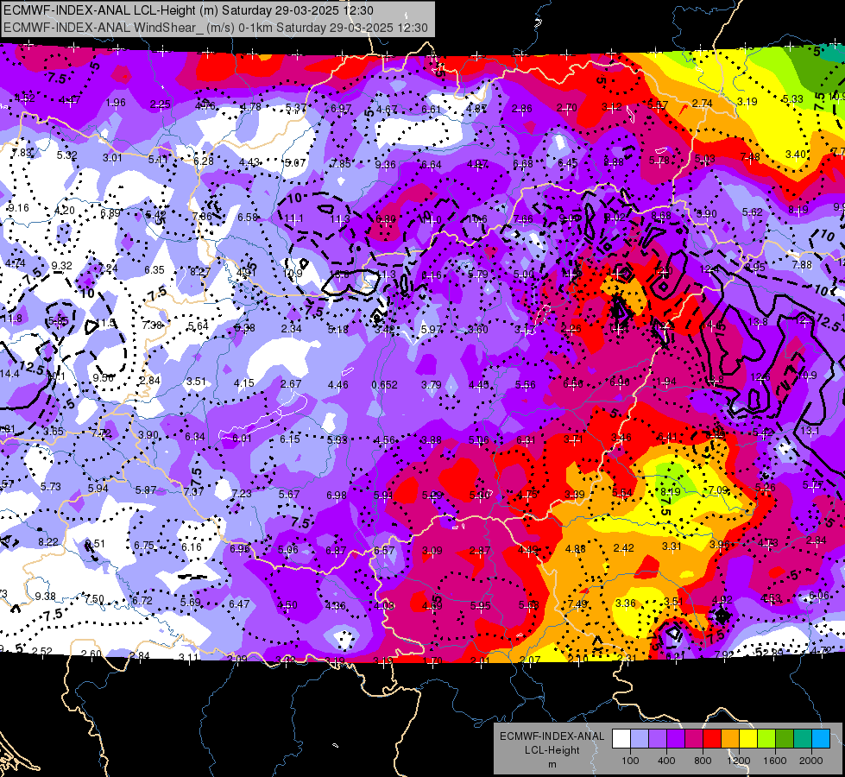Click the legend tick label 100
This screenshot has width=845, height=777.
click(x=630, y=761)
